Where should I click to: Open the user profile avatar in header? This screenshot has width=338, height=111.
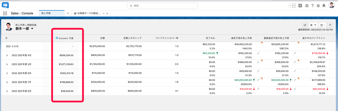[332, 6]
